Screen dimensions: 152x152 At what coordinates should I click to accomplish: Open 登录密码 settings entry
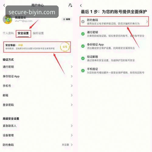pyautogui.click(x=38, y=105)
